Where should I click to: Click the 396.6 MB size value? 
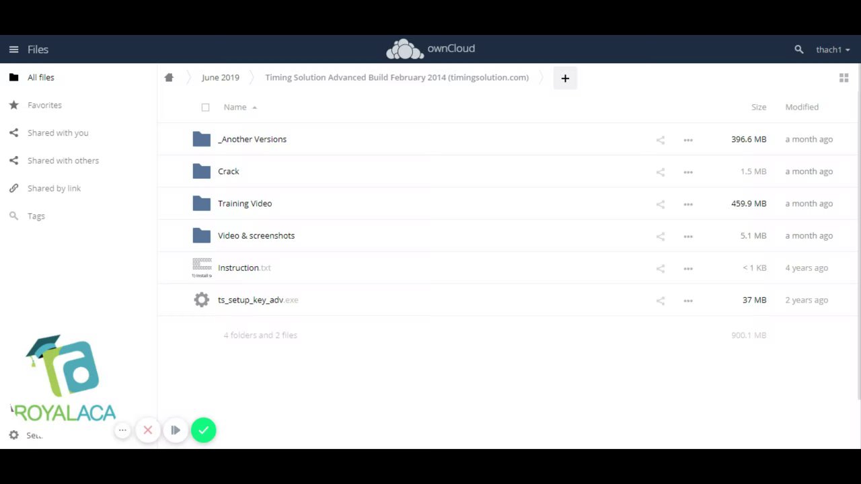pyautogui.click(x=749, y=139)
